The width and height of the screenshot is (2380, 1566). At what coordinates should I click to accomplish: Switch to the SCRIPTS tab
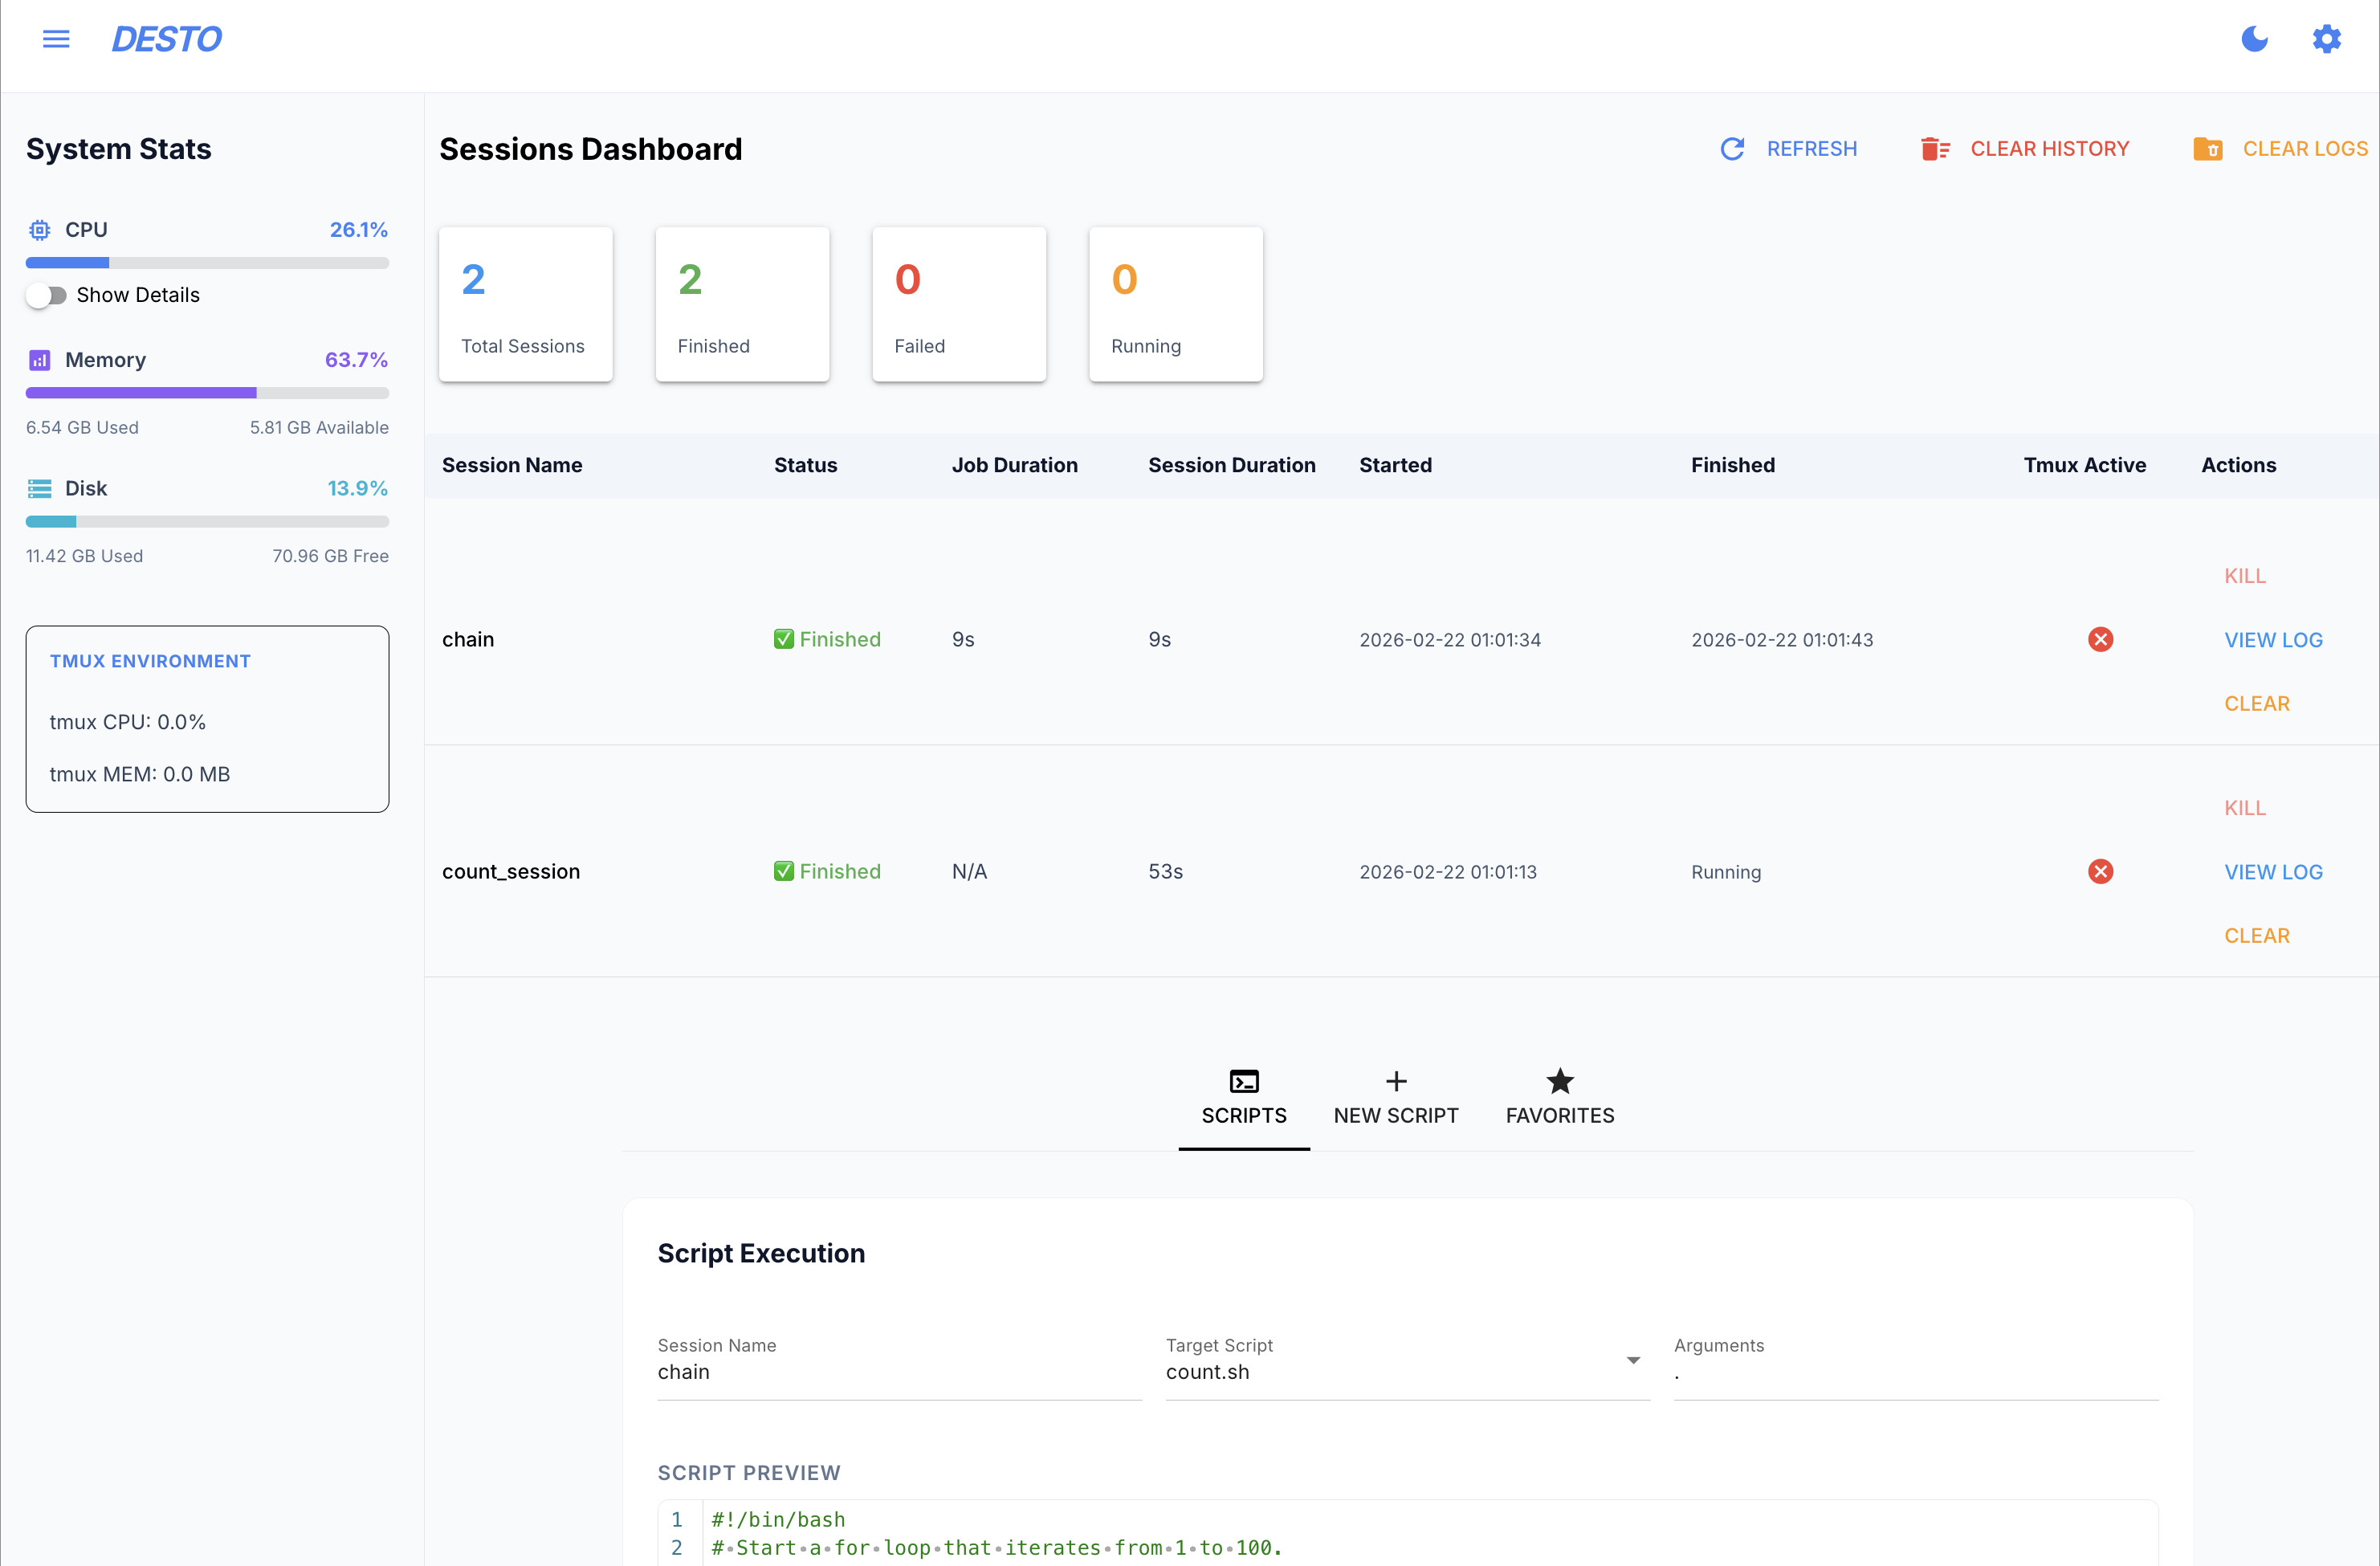point(1243,1098)
